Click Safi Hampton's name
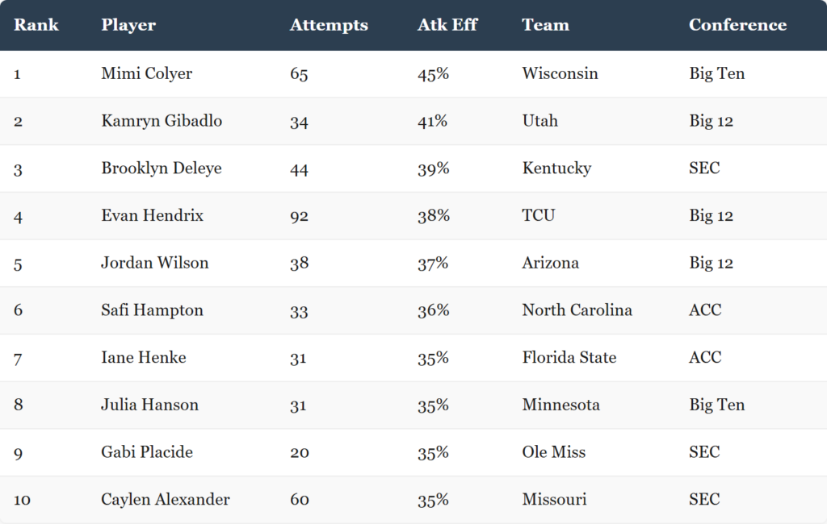Viewport: 827px width, 524px height. click(152, 310)
